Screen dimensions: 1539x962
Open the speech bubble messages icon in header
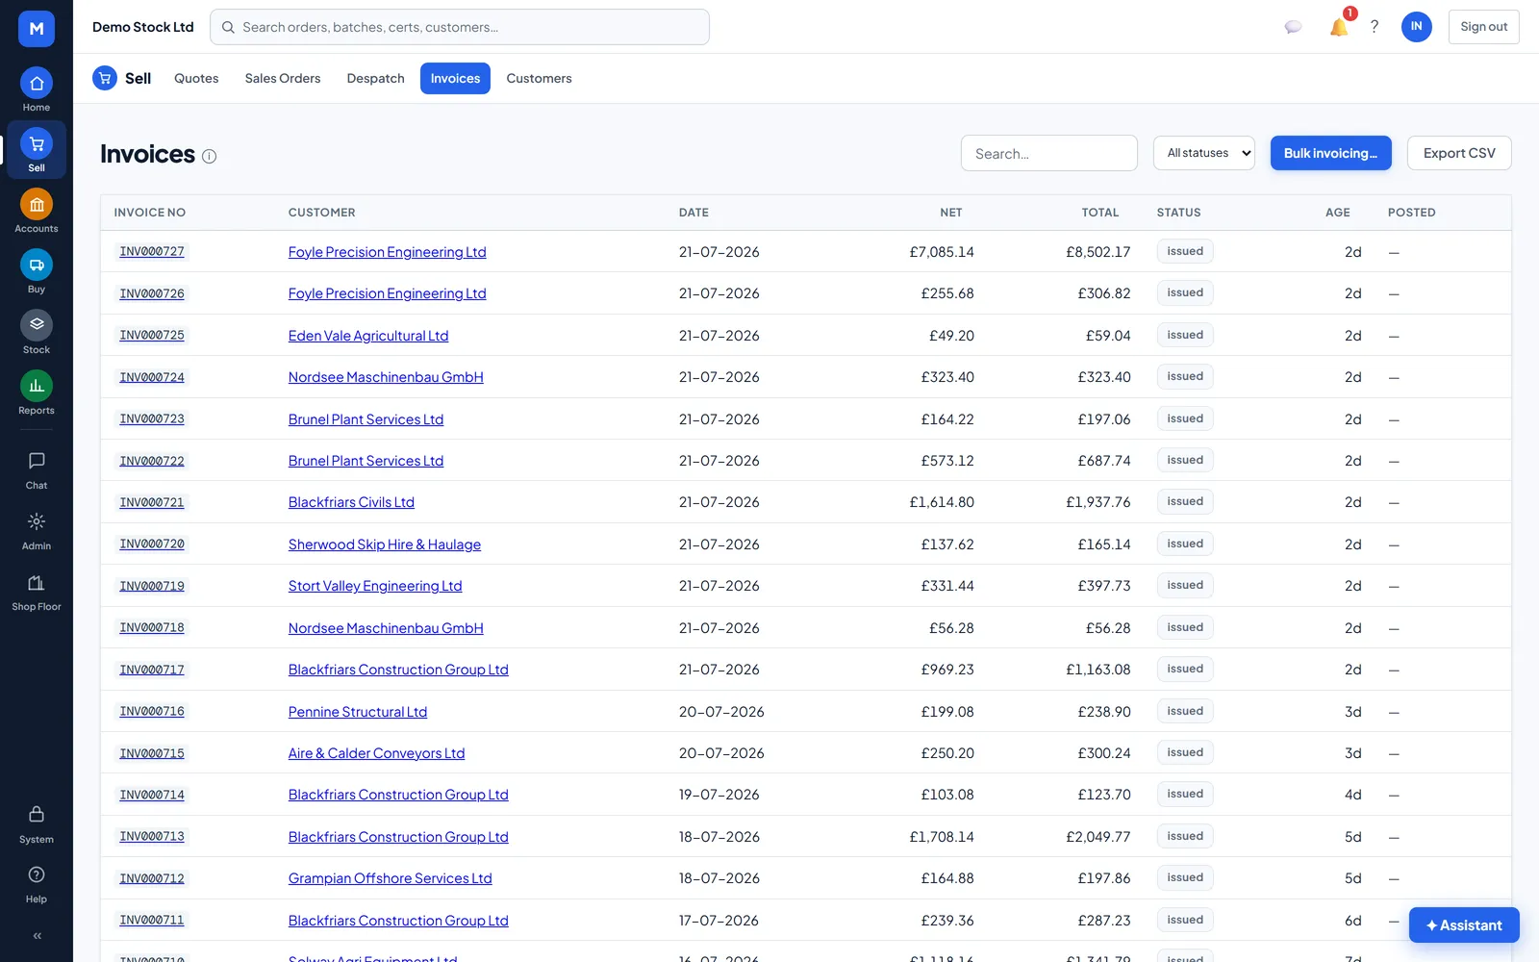(x=1293, y=27)
